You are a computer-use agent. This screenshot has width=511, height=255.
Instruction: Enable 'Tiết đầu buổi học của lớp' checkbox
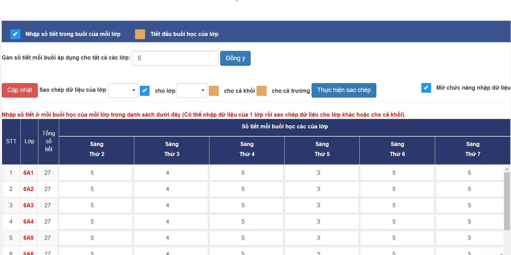pos(140,34)
